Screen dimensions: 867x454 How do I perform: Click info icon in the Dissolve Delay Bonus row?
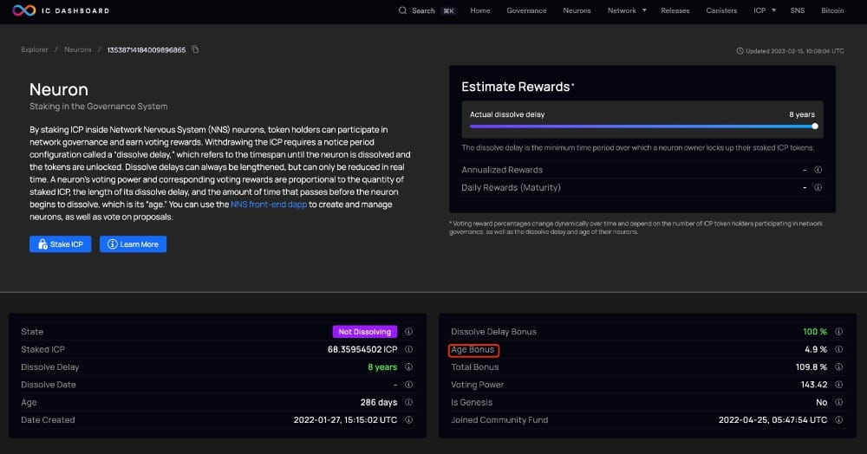pyautogui.click(x=838, y=332)
